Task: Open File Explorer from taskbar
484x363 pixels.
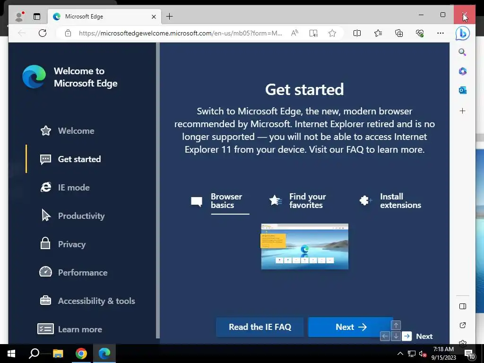Action: 58,354
